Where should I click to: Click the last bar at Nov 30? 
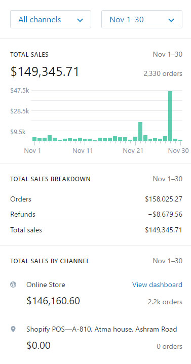tap(180, 140)
